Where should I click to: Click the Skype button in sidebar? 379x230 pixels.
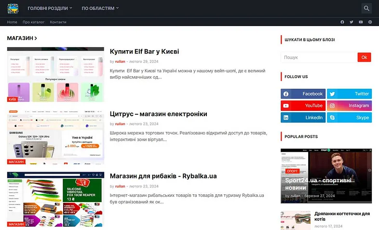point(349,118)
